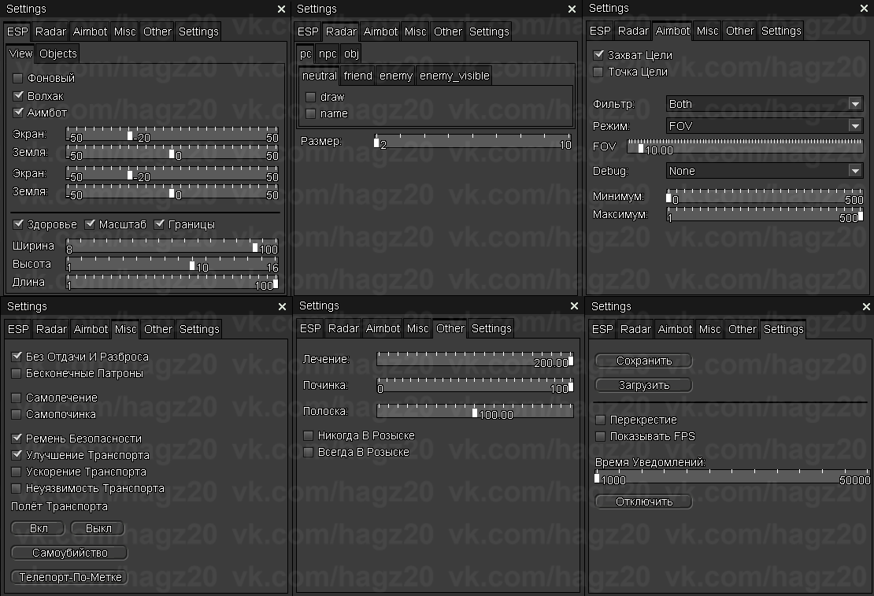The width and height of the screenshot is (874, 596).
Task: Open the Фильтр dropdown showing Both
Action: [765, 104]
